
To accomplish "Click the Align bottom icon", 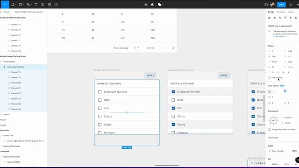I will click(296, 18).
